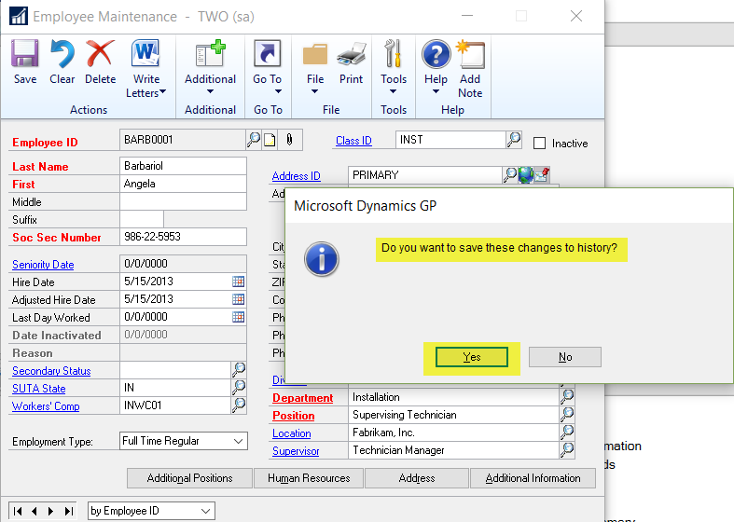
Task: Click the Position link
Action: coord(294,416)
